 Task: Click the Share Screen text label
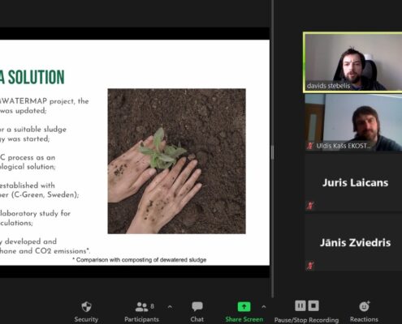coord(244,319)
